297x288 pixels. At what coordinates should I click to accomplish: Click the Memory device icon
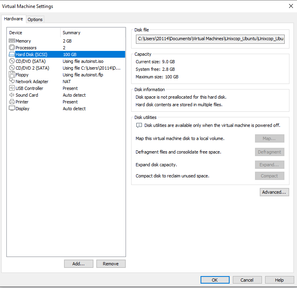pos(12,41)
